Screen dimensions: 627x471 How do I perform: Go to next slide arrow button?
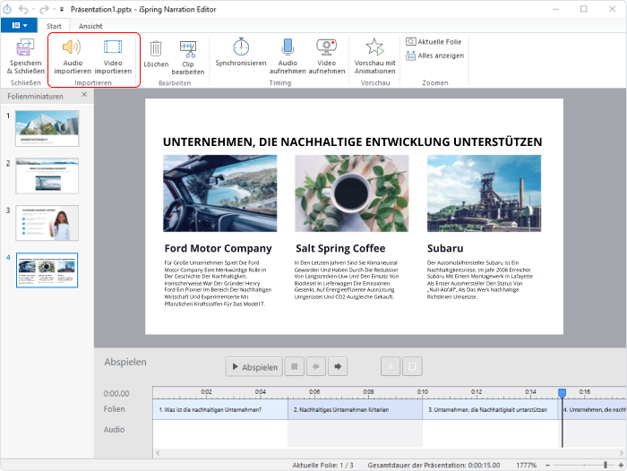pyautogui.click(x=338, y=366)
